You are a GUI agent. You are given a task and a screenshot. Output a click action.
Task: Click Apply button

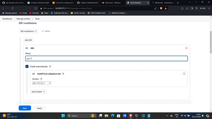click(39, 108)
